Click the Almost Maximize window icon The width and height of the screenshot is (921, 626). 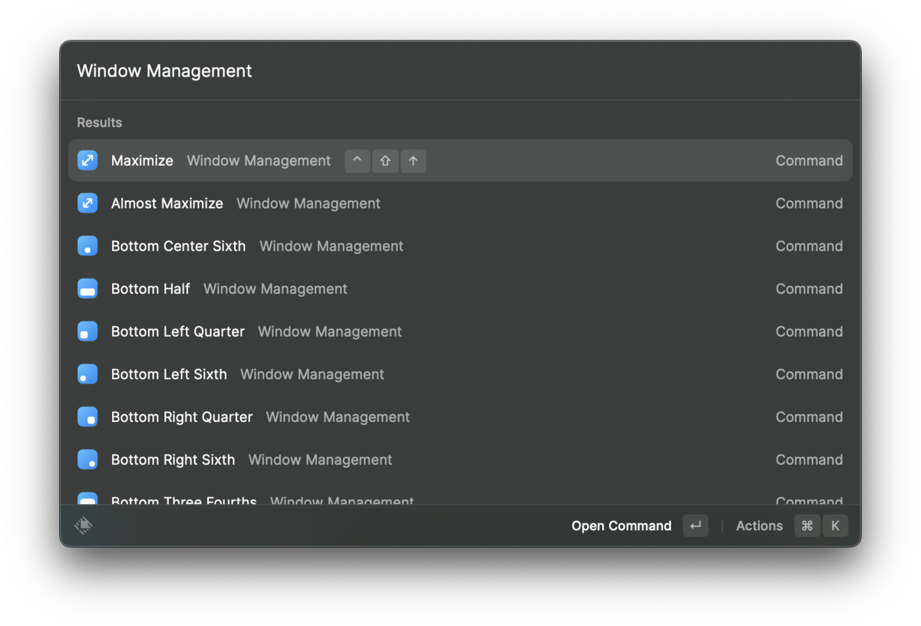coord(87,203)
